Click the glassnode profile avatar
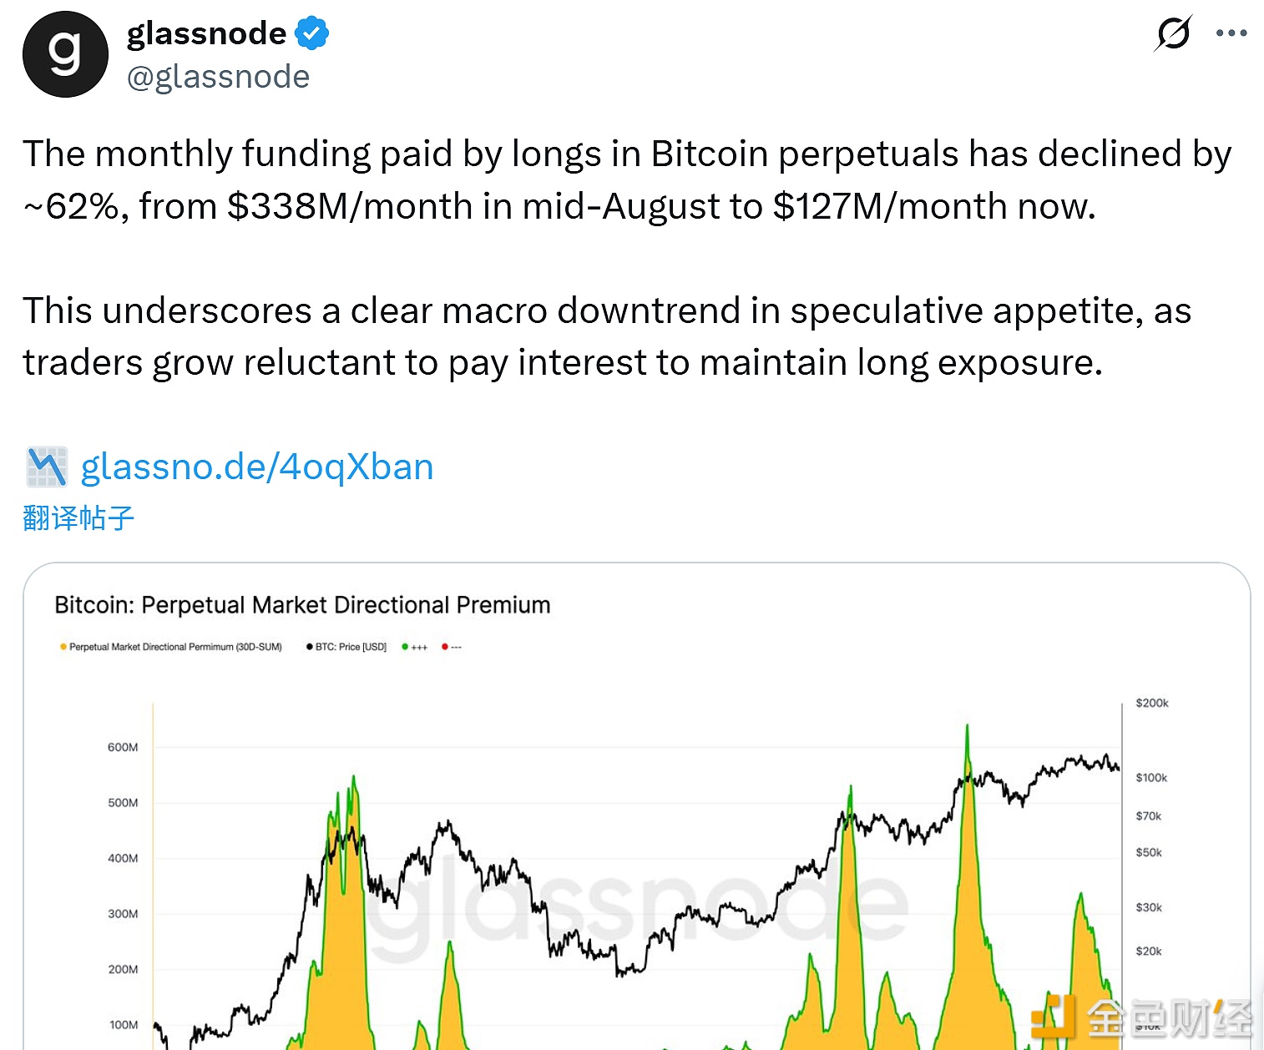This screenshot has height=1050, width=1264. [x=64, y=53]
